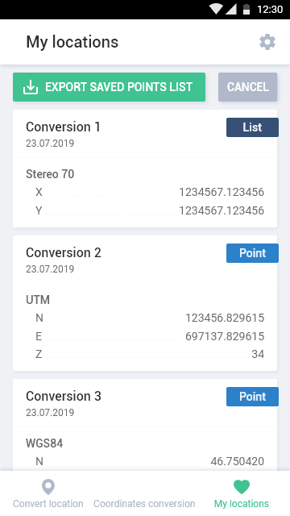
Task: Open settings with the gear icon
Action: pyautogui.click(x=267, y=42)
